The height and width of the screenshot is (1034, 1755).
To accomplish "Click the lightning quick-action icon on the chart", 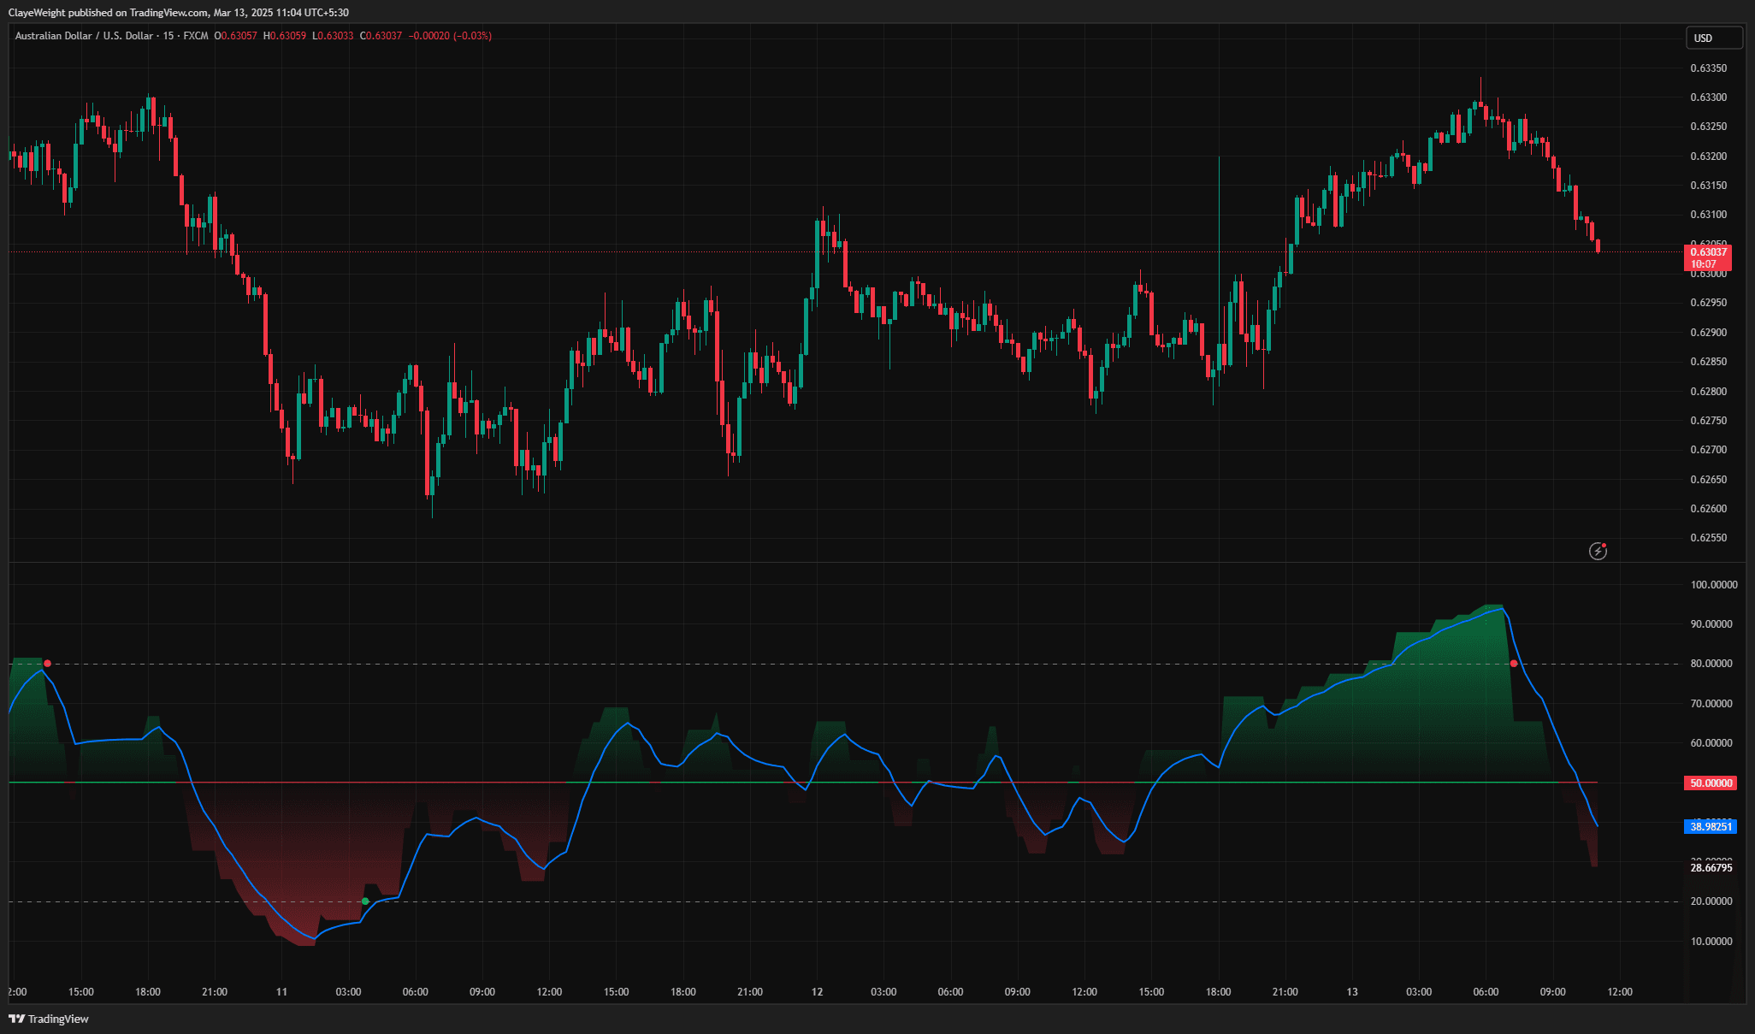I will 1598,552.
